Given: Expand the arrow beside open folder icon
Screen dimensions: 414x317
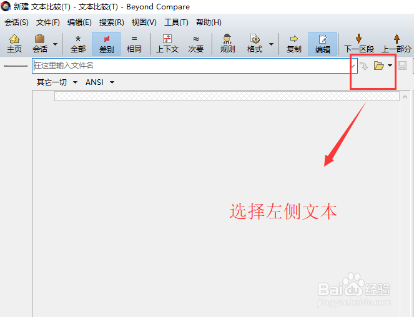Looking at the screenshot, I should pos(390,66).
